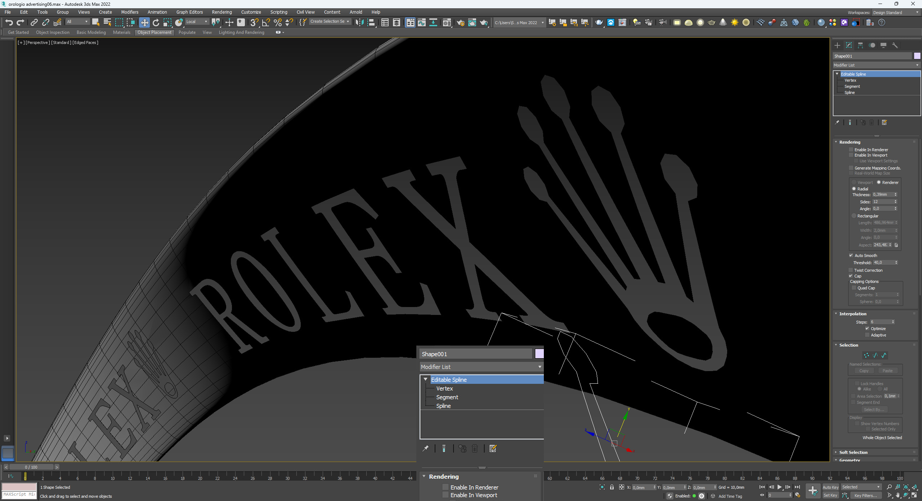Enable In Renderer checkbox in right panel

point(851,149)
